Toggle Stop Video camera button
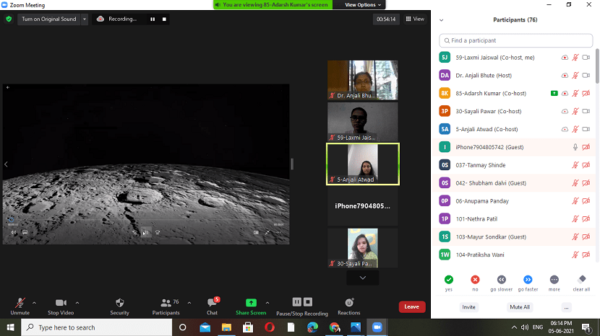 pos(62,306)
